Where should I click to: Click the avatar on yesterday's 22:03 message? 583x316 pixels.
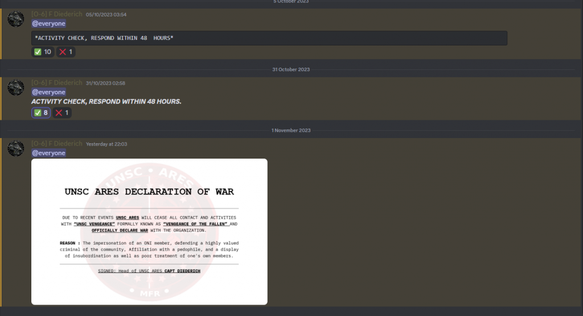click(x=15, y=148)
